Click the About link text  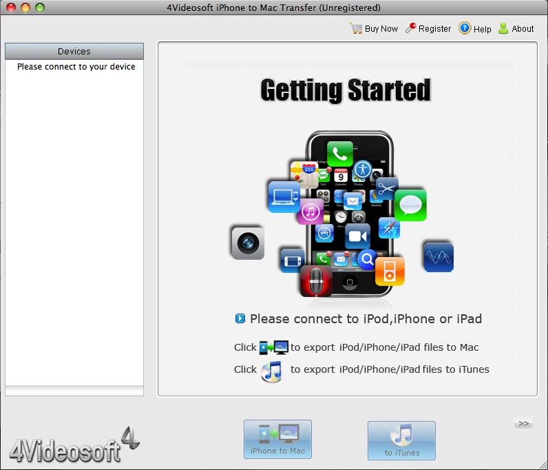click(x=523, y=29)
